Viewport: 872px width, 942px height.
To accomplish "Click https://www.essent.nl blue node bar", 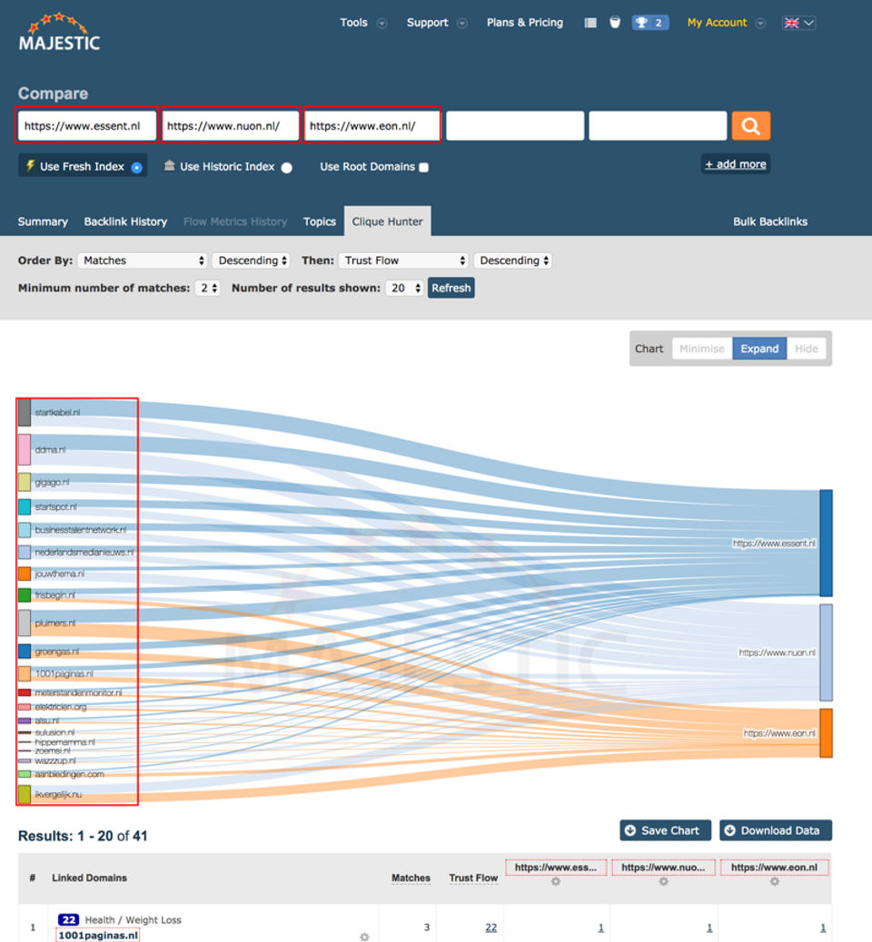I will tap(827, 543).
